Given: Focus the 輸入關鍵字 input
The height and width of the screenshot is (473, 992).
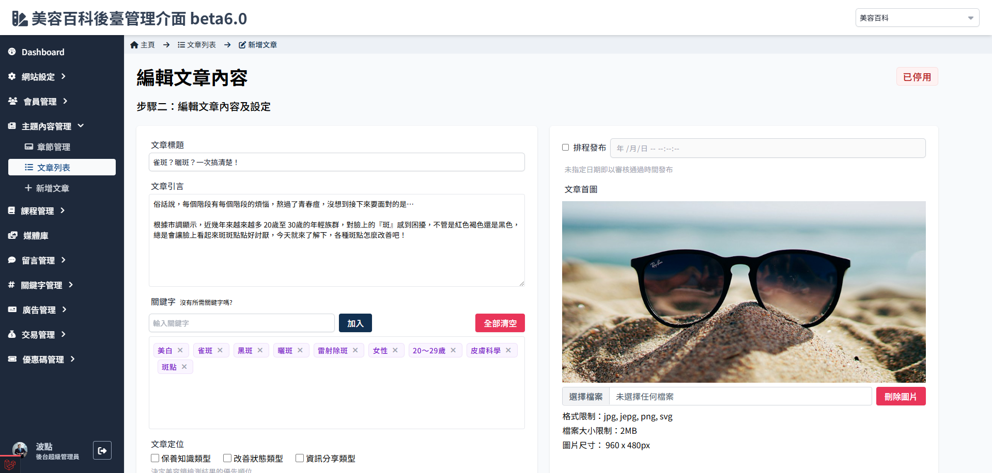Looking at the screenshot, I should tap(242, 323).
